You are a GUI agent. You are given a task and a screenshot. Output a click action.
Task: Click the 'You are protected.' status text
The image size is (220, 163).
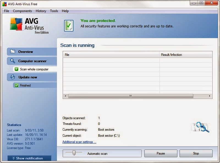(98, 21)
